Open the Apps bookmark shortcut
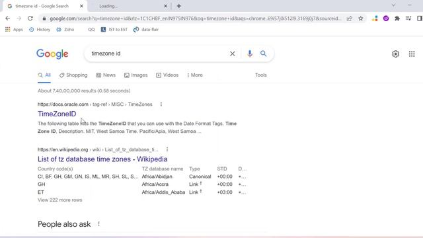The height and width of the screenshot is (238, 423). (14, 29)
